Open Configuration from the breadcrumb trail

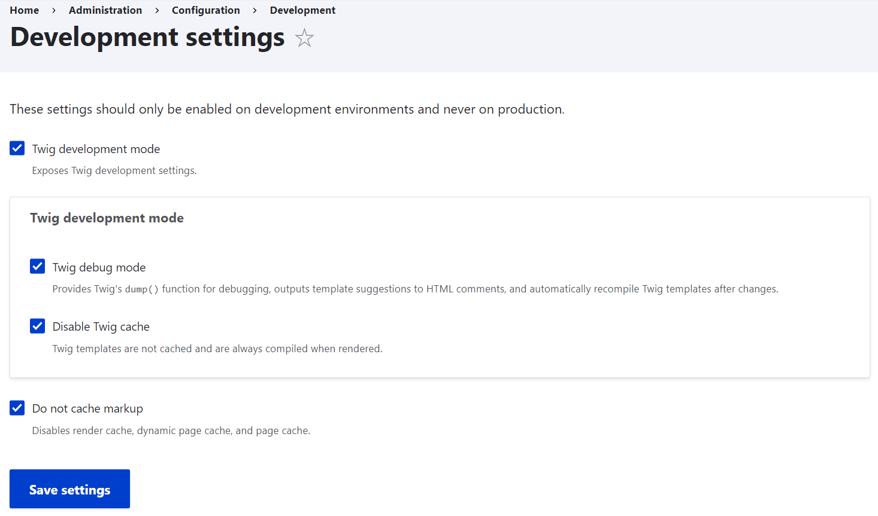[205, 10]
